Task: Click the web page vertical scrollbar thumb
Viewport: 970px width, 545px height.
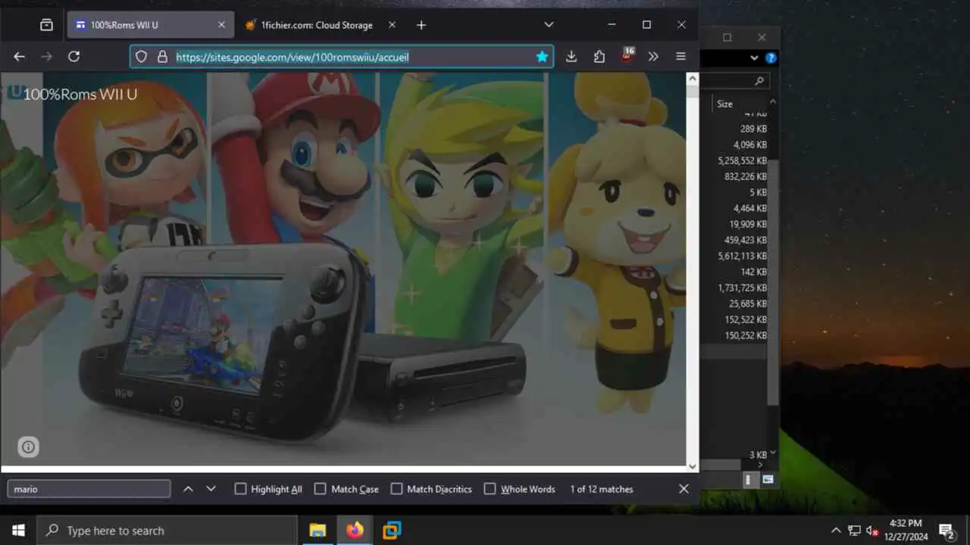Action: [692, 92]
